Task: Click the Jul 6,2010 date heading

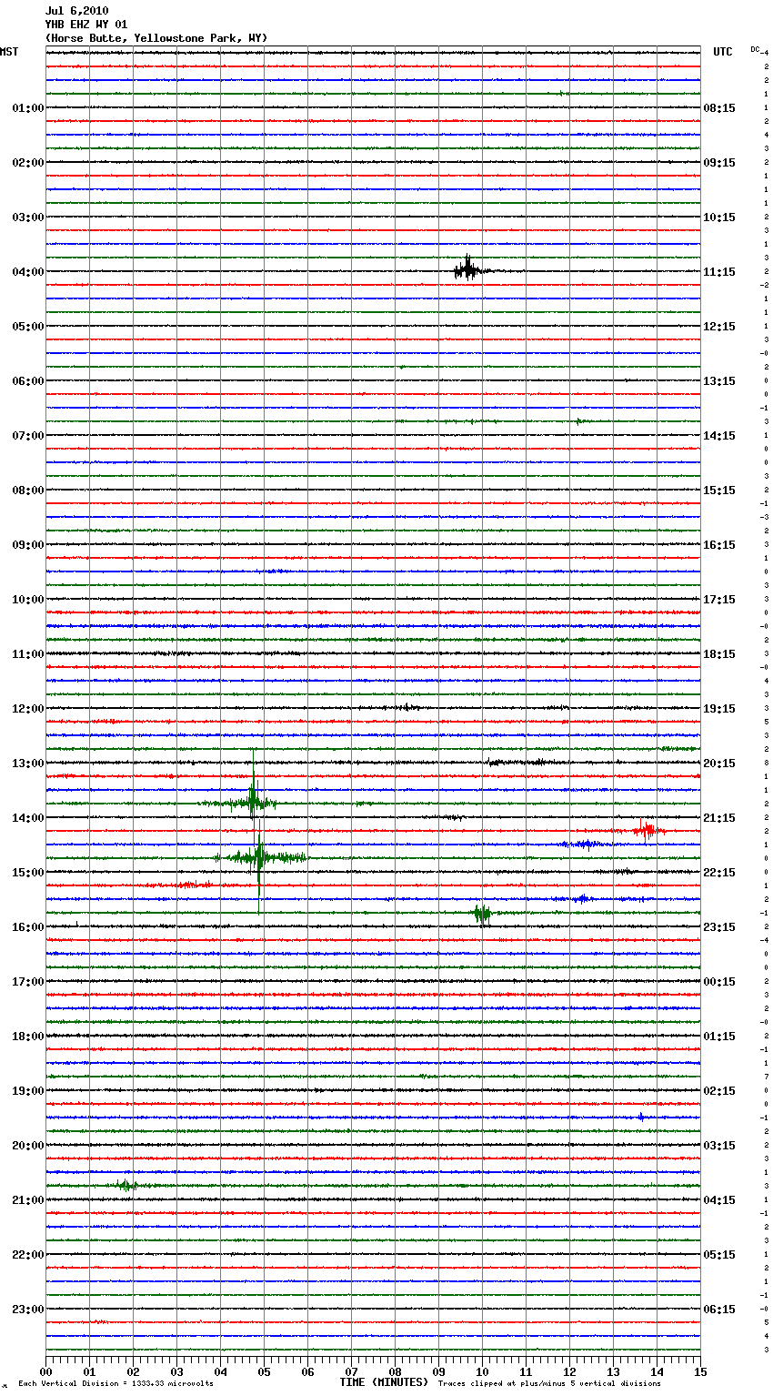Action: click(76, 11)
